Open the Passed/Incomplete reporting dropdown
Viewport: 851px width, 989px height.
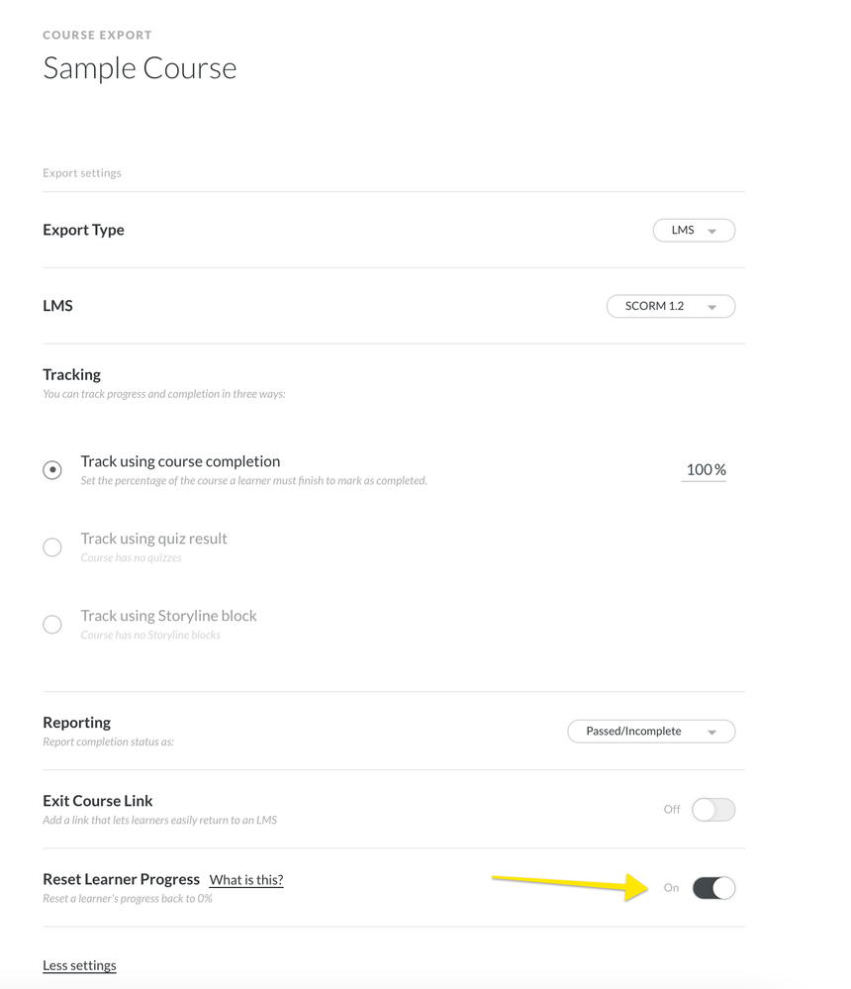point(650,732)
